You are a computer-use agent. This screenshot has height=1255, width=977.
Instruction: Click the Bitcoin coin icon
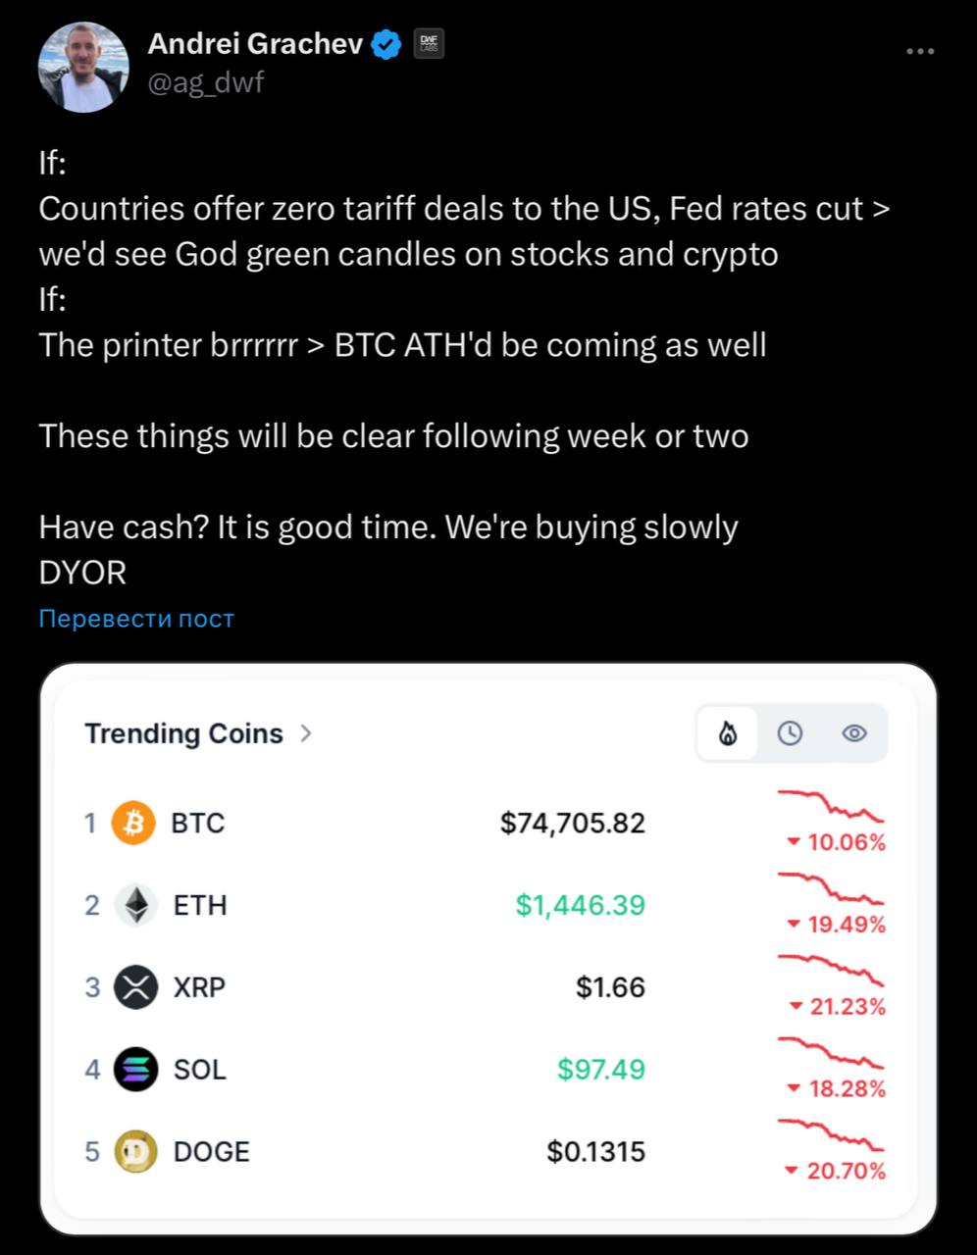click(134, 823)
